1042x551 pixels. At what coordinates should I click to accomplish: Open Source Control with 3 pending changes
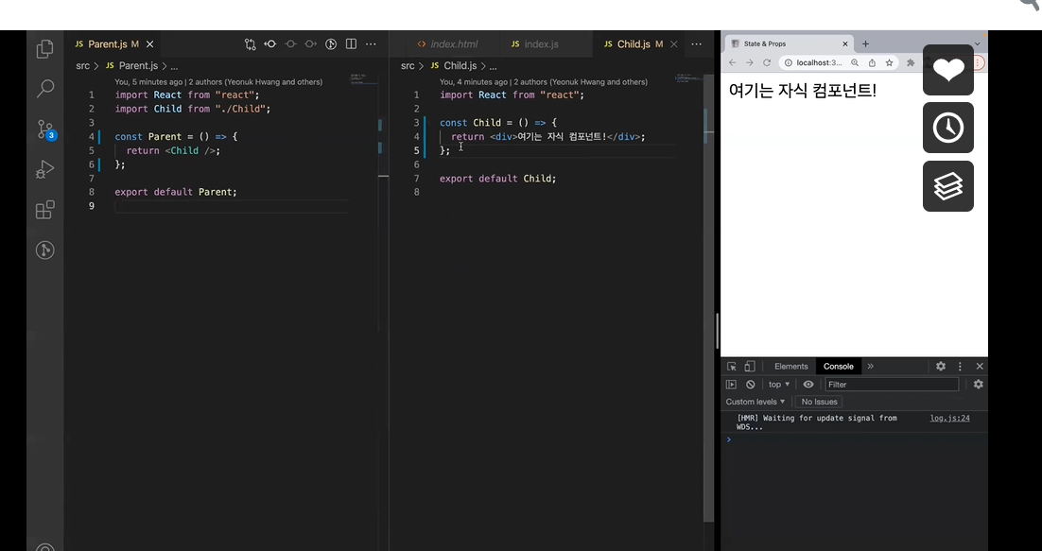point(45,129)
